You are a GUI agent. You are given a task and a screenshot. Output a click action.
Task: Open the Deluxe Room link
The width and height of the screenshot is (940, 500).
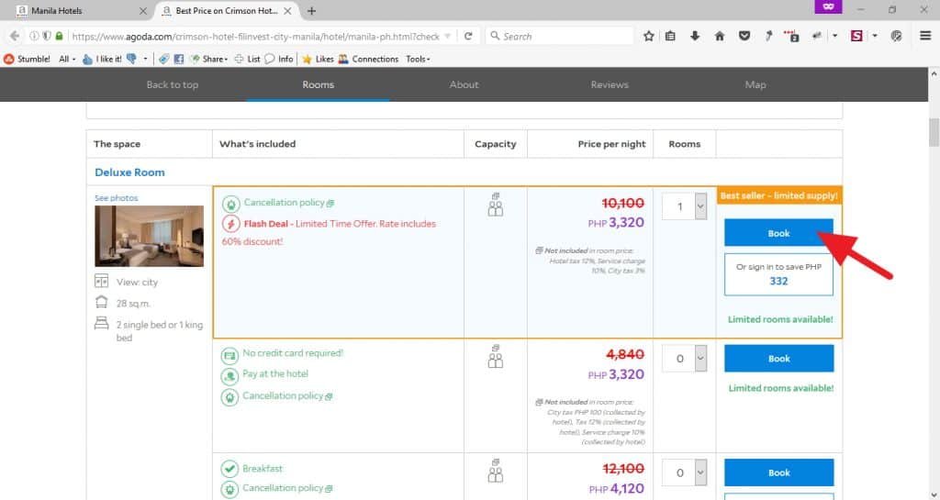(x=129, y=172)
